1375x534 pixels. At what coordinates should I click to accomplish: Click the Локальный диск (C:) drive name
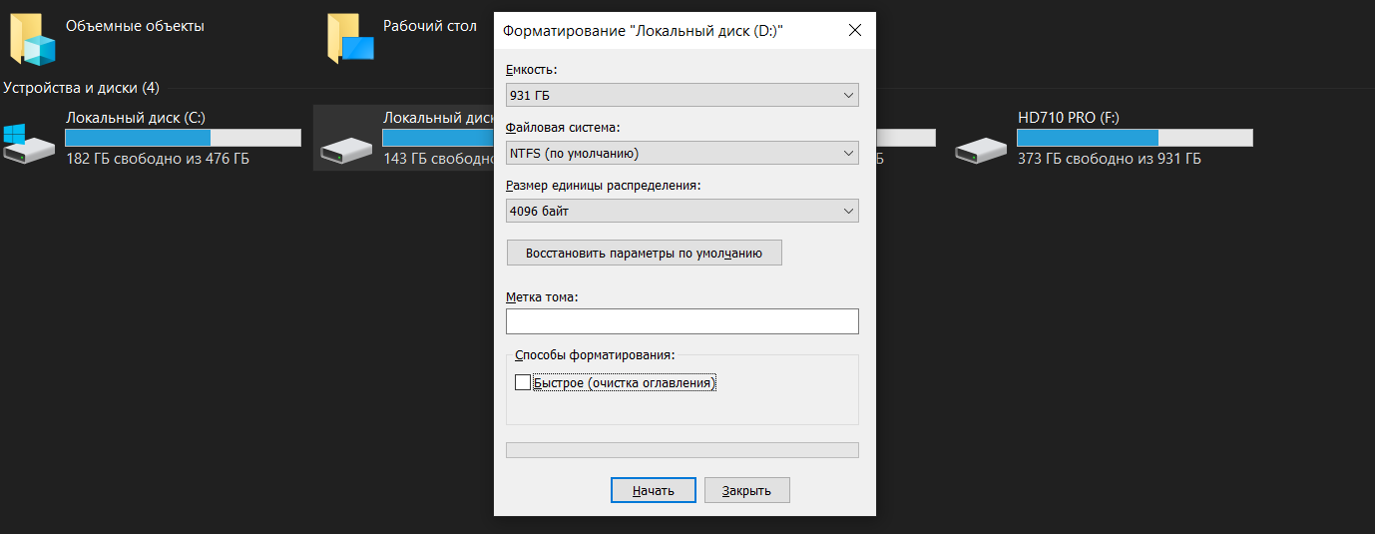pyautogui.click(x=136, y=117)
